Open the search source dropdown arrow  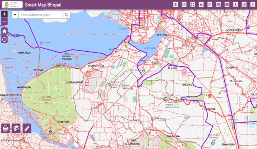[x=15, y=15]
